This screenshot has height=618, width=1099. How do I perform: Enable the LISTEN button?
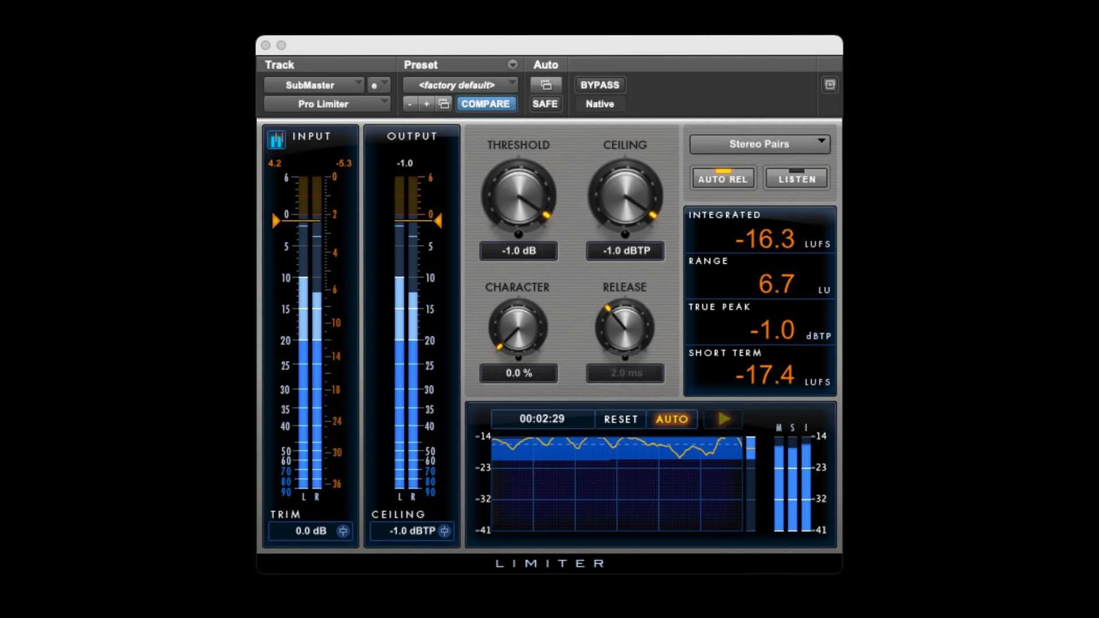[x=796, y=178]
